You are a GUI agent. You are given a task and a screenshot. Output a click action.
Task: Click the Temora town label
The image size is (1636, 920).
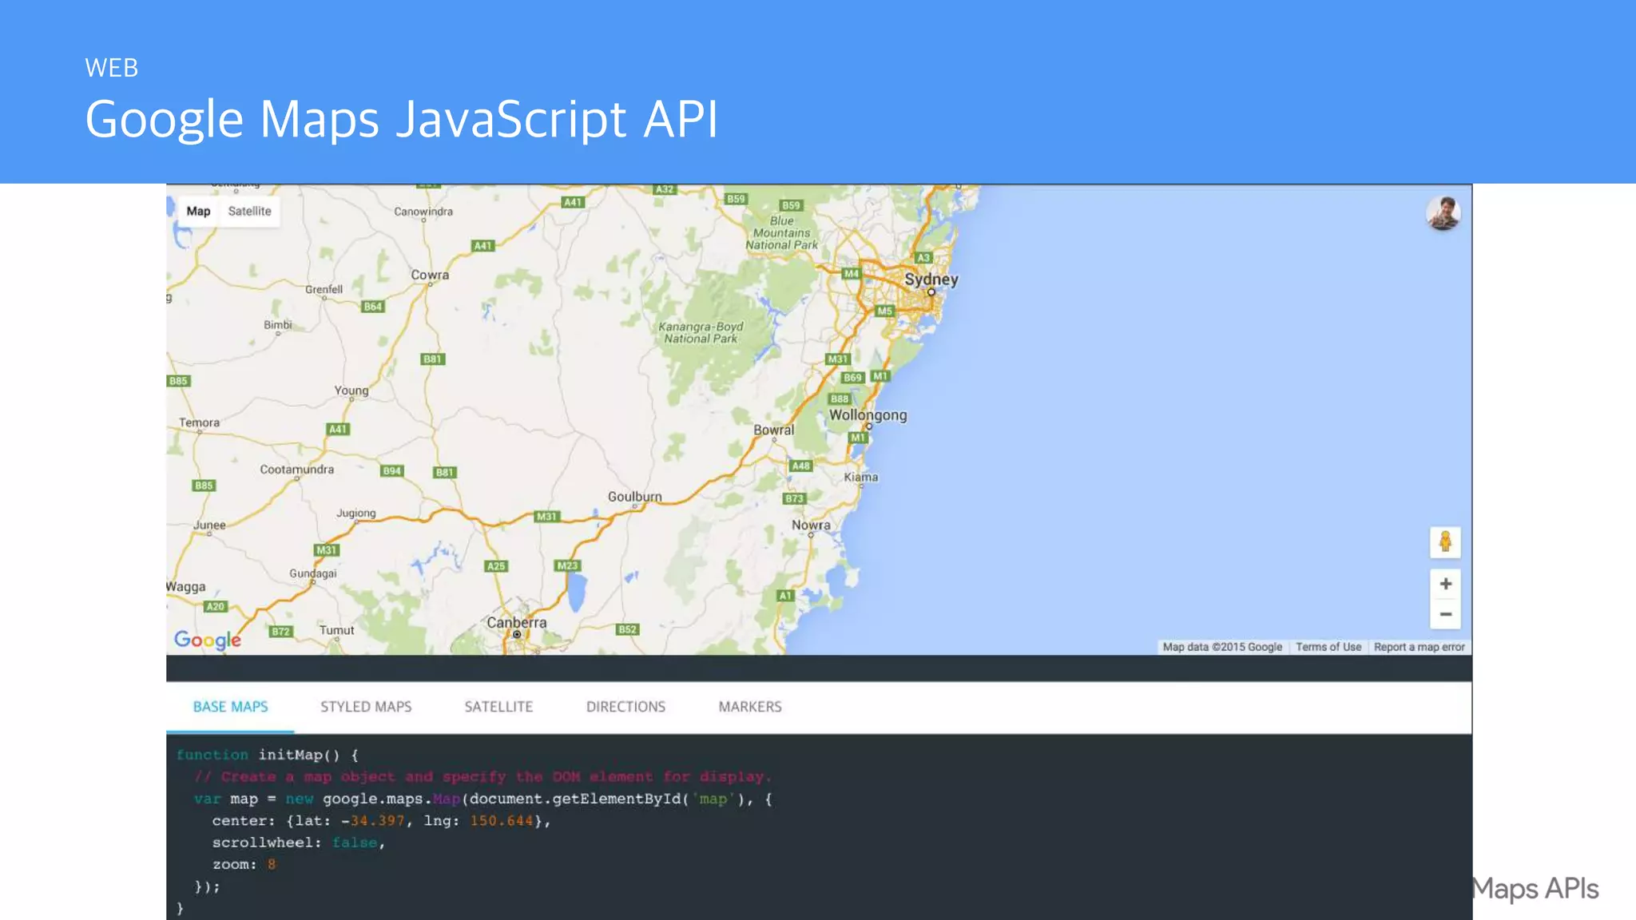click(x=199, y=422)
